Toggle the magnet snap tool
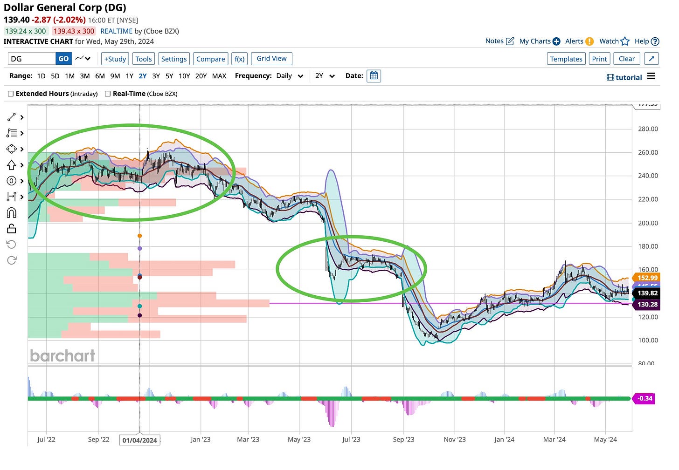This screenshot has width=679, height=470. [12, 213]
